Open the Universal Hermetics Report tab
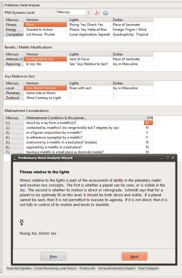This screenshot has height=278, width=182. pos(116,268)
